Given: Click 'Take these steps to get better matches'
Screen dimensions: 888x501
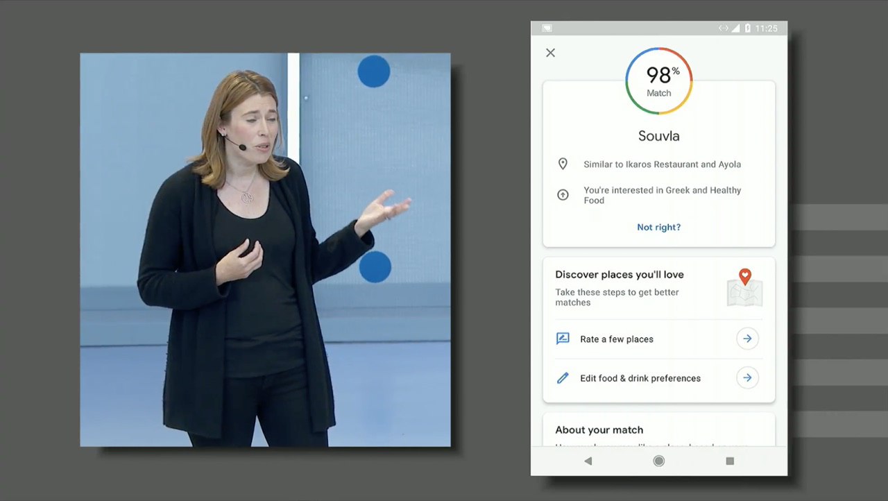Looking at the screenshot, I should pyautogui.click(x=617, y=297).
